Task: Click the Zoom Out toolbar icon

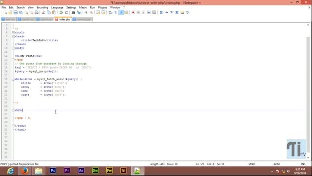Action: click(91, 13)
